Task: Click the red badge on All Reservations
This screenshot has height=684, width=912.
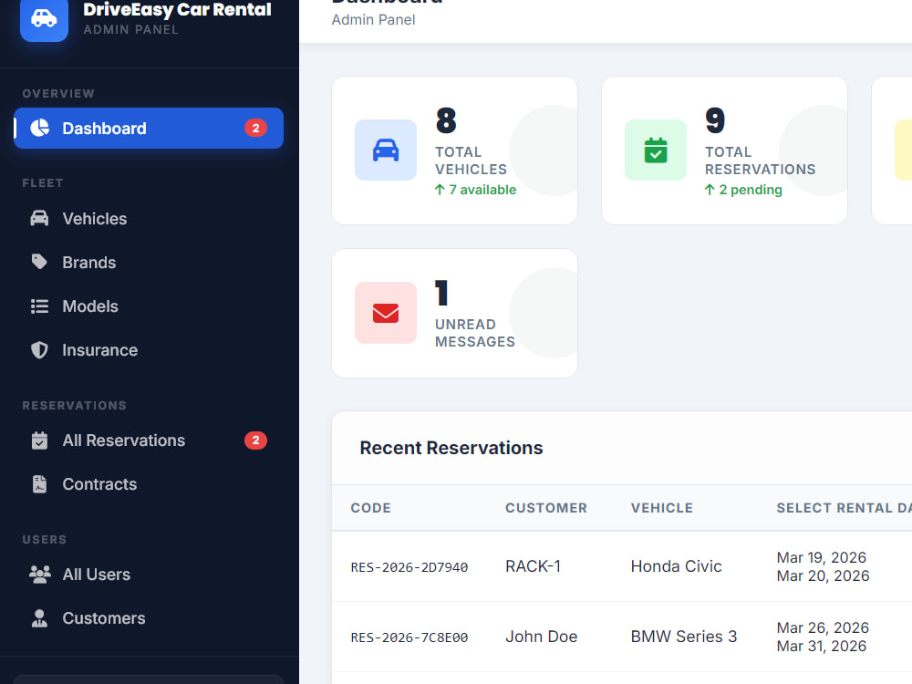Action: [x=255, y=440]
